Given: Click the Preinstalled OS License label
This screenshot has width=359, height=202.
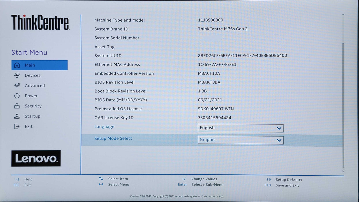Looking at the screenshot, I should pos(118,109).
